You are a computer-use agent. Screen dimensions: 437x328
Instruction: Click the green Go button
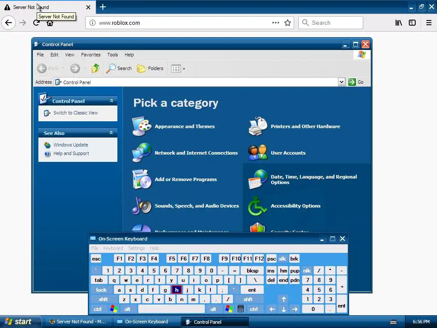pos(356,82)
